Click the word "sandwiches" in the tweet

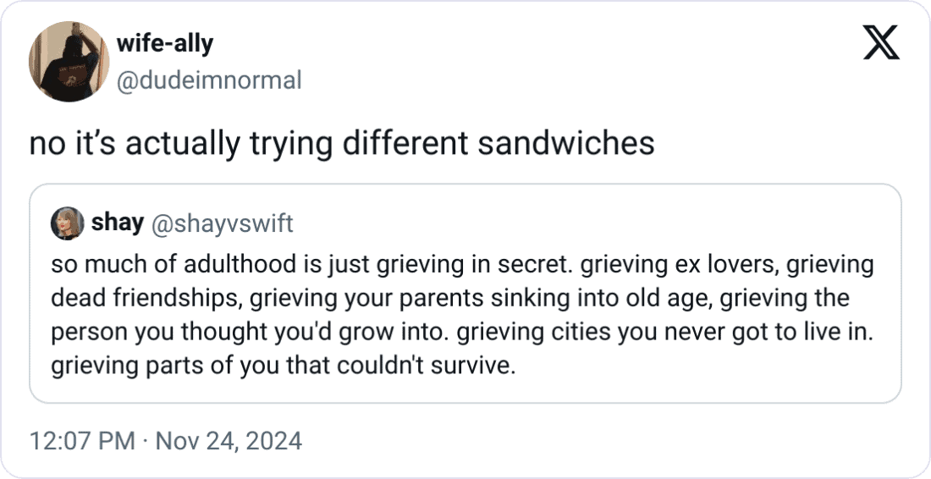(566, 143)
